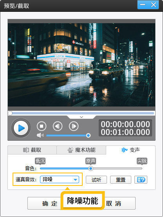Step forward one frame

point(74,126)
